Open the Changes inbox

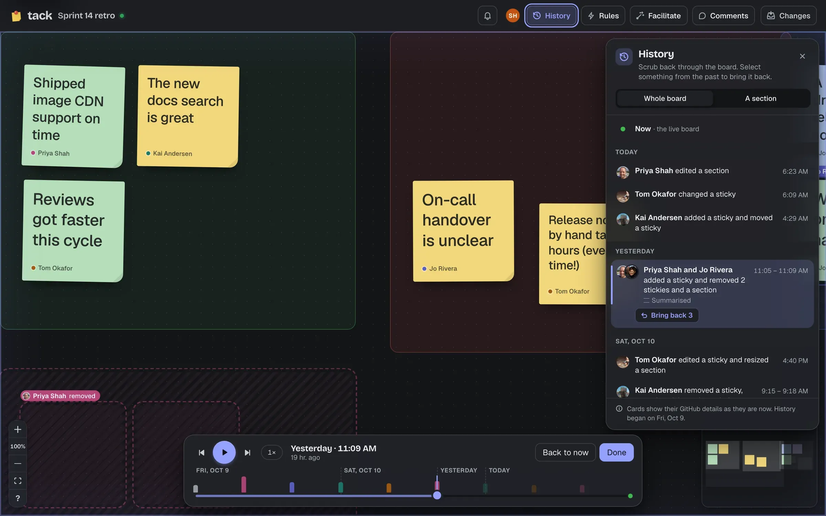pyautogui.click(x=788, y=15)
